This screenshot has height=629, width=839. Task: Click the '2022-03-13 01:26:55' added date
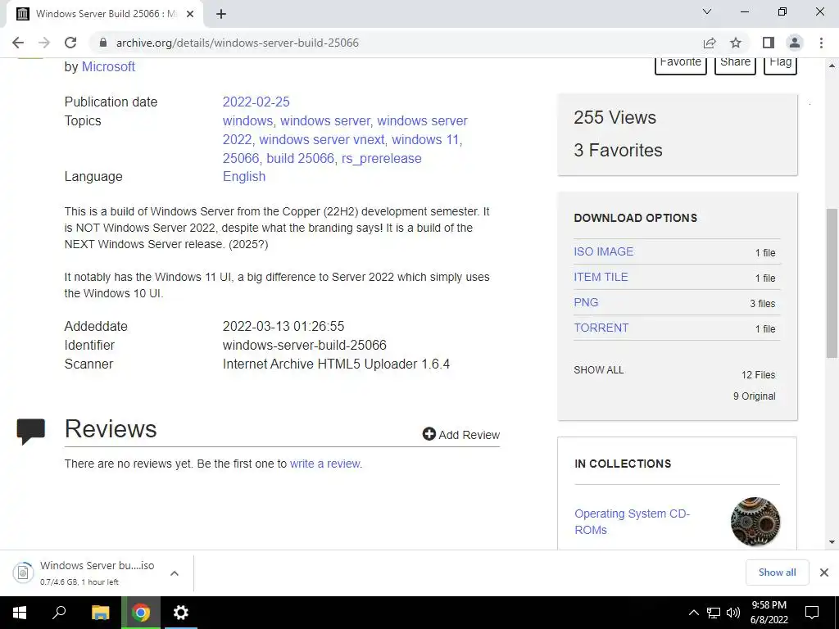[283, 326]
